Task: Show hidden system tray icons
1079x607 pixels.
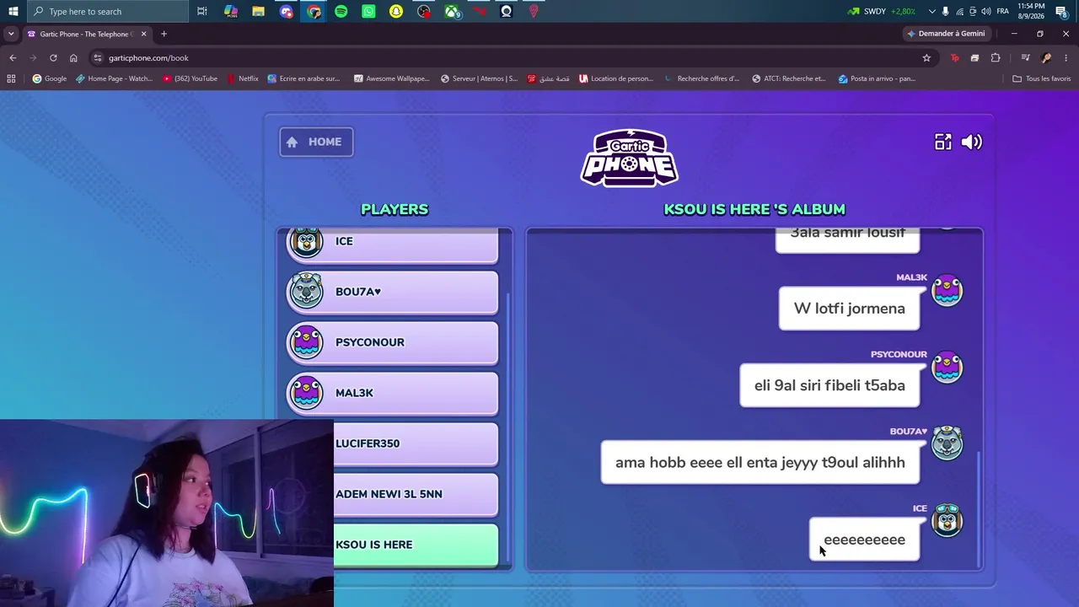Action: point(931,11)
